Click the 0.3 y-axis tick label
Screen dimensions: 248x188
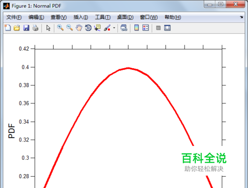[25, 158]
